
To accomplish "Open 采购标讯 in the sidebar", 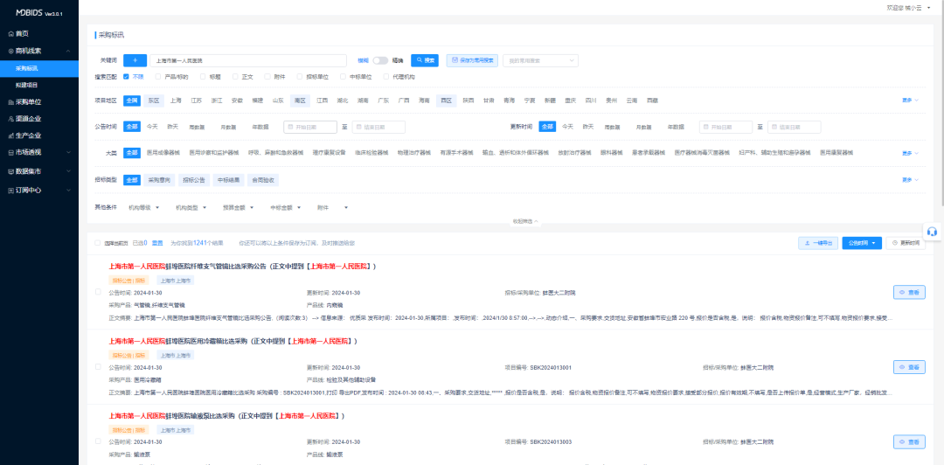I will pyautogui.click(x=39, y=69).
